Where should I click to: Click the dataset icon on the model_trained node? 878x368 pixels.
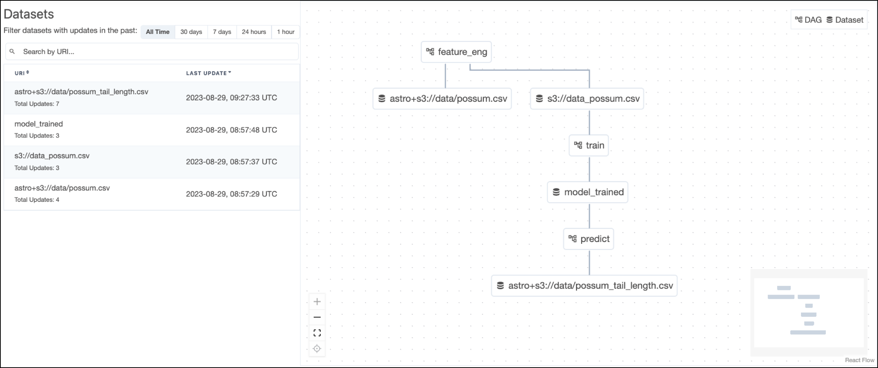pyautogui.click(x=557, y=192)
